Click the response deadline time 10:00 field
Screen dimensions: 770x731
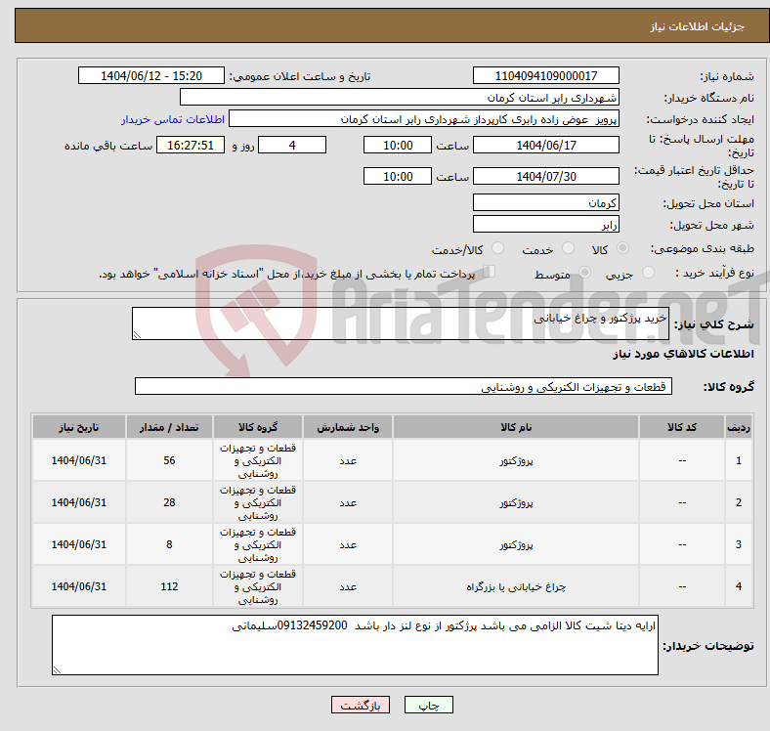(398, 145)
